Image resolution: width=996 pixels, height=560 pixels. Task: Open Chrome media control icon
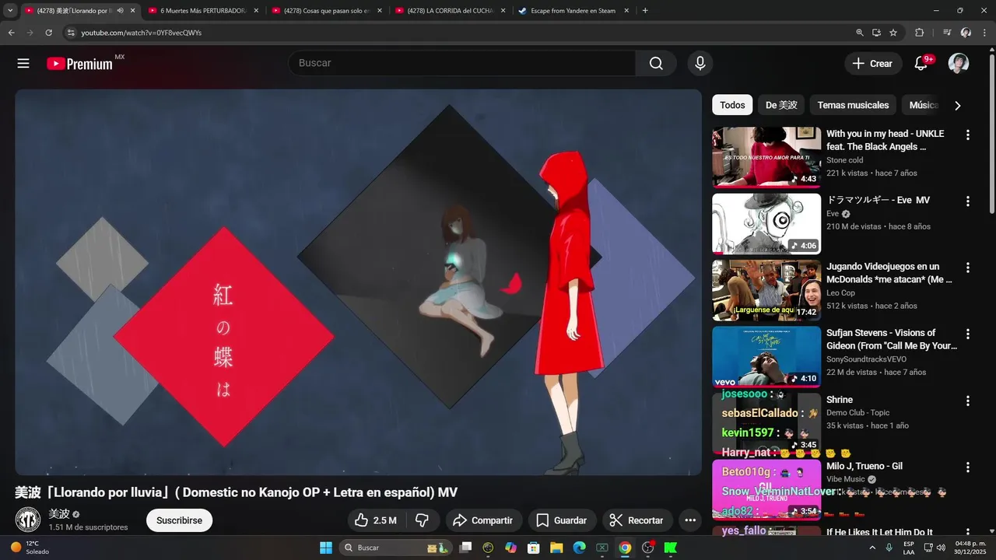point(947,33)
